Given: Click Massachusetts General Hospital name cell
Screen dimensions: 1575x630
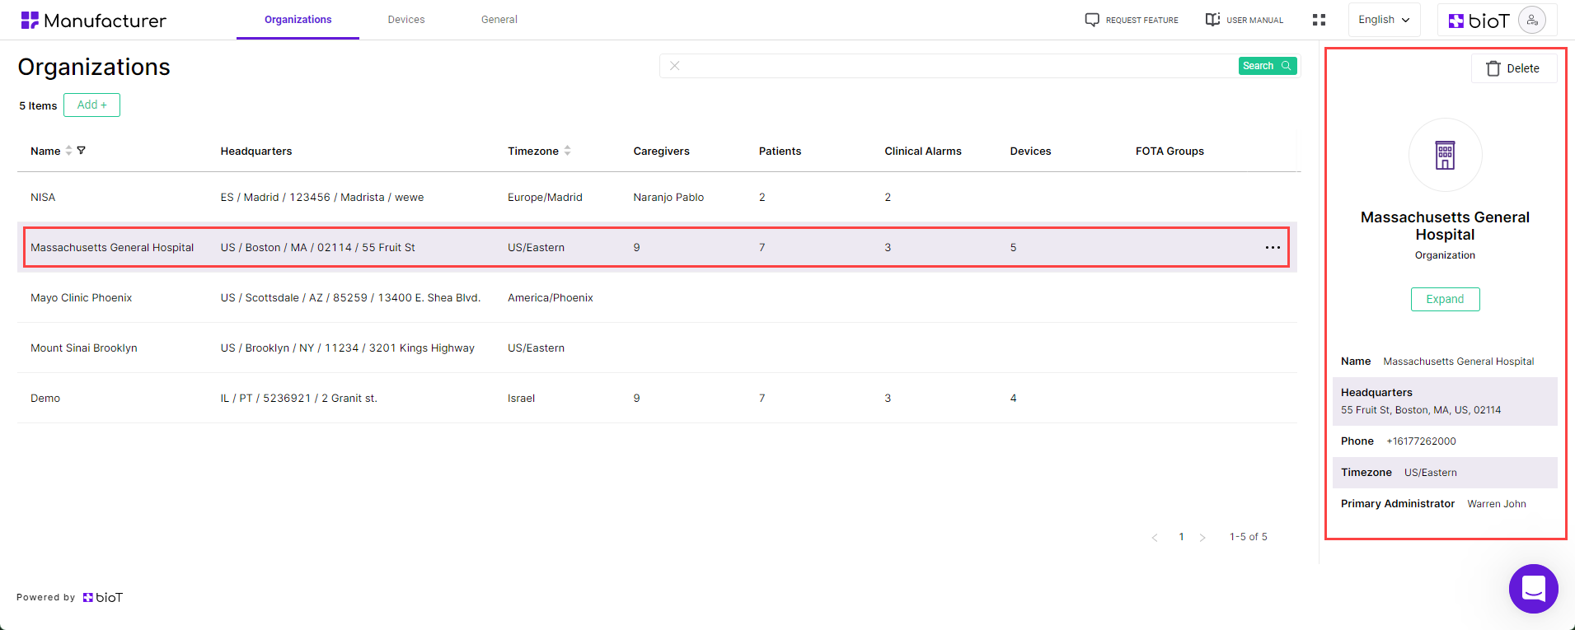Looking at the screenshot, I should click(x=112, y=247).
